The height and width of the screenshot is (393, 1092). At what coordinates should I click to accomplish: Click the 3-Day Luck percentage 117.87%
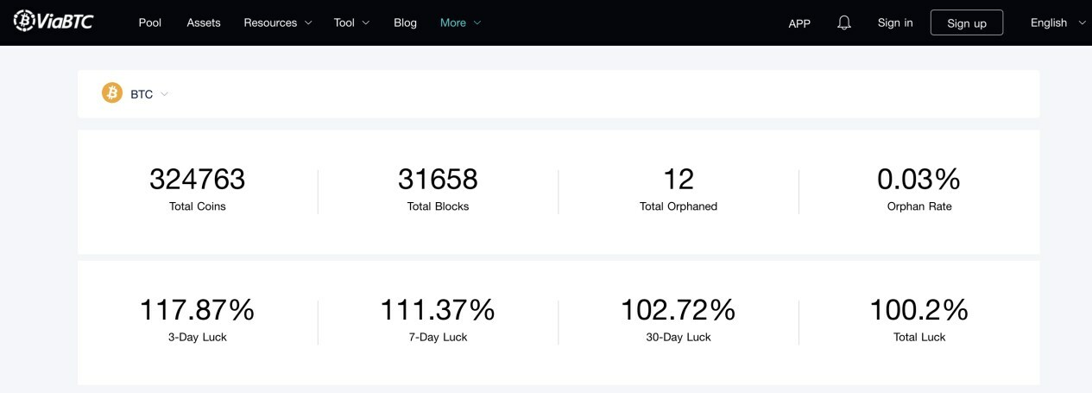coord(198,309)
